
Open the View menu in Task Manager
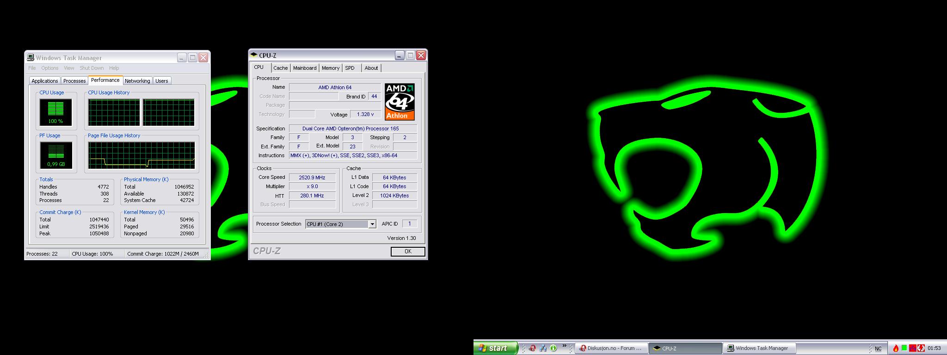point(69,68)
